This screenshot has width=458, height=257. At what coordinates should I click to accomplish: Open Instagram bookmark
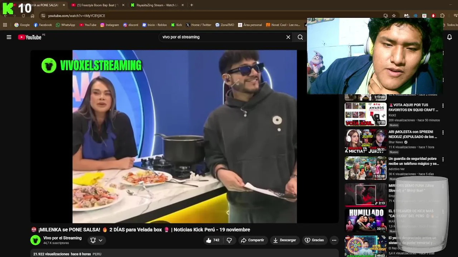point(109,25)
